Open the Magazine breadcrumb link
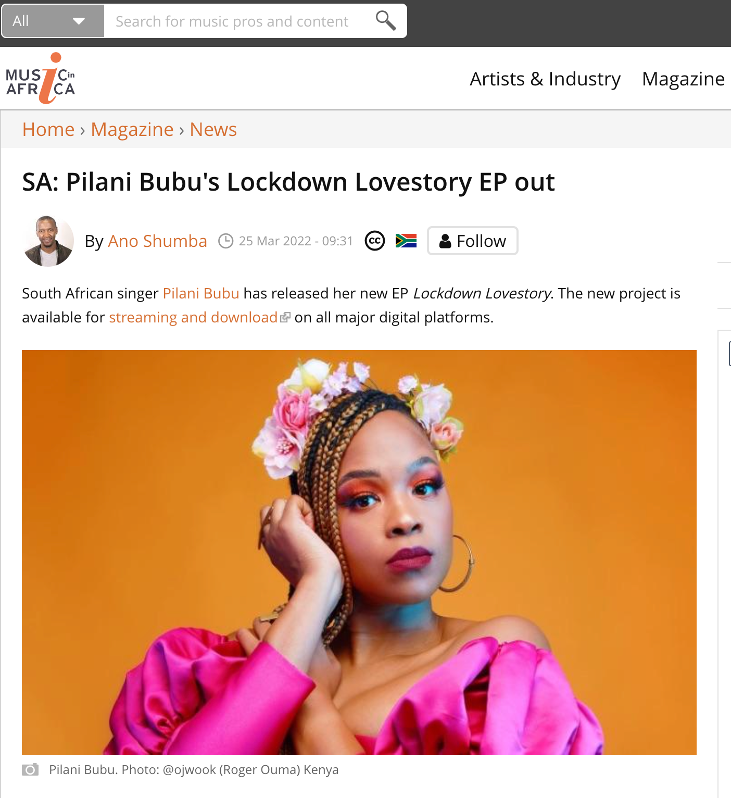 click(x=132, y=129)
